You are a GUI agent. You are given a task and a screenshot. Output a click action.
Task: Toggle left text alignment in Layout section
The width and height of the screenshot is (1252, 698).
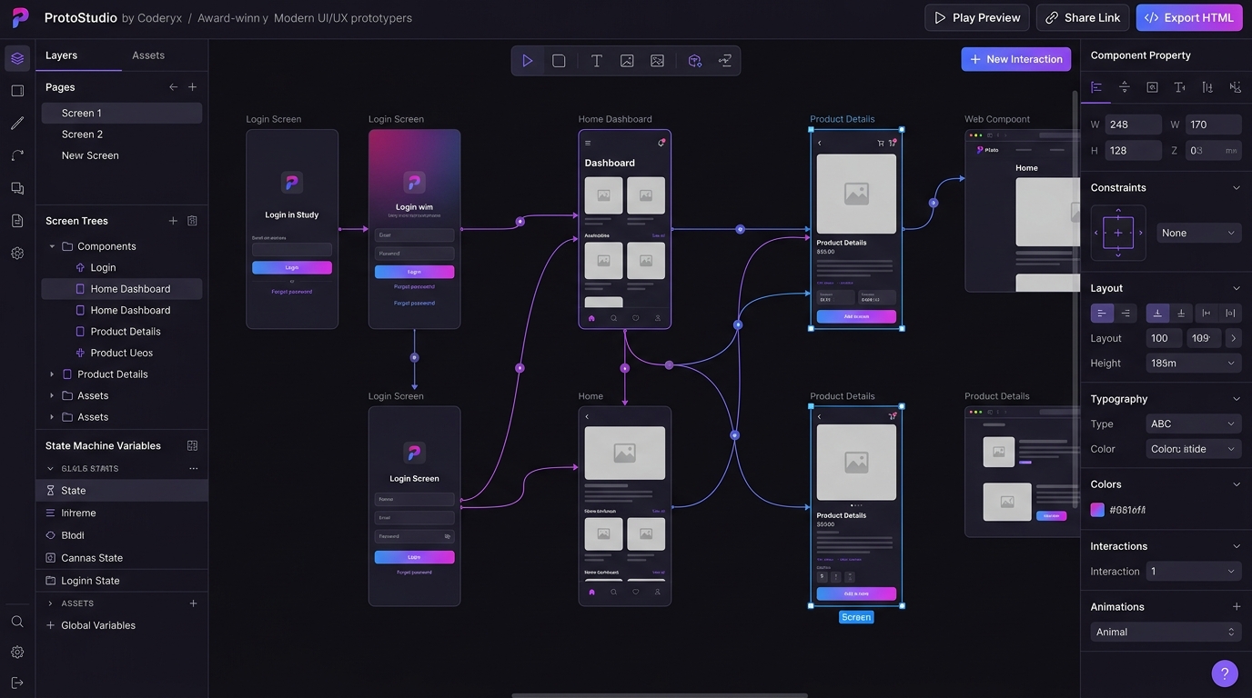click(x=1102, y=314)
